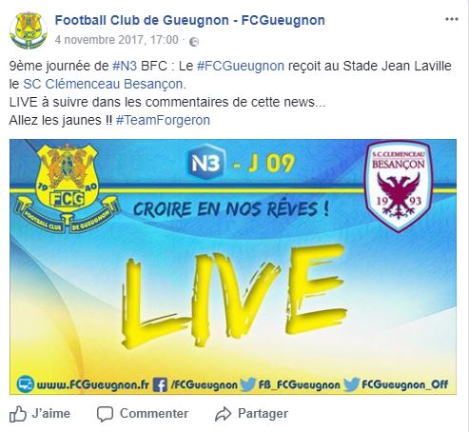The image size is (469, 432).
Task: Click the public audience globe icon
Action: click(194, 42)
